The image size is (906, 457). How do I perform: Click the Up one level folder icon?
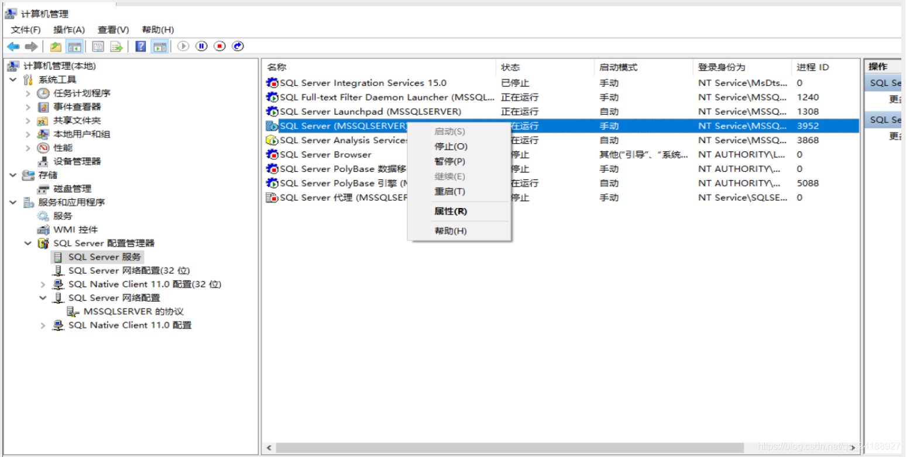click(x=56, y=47)
